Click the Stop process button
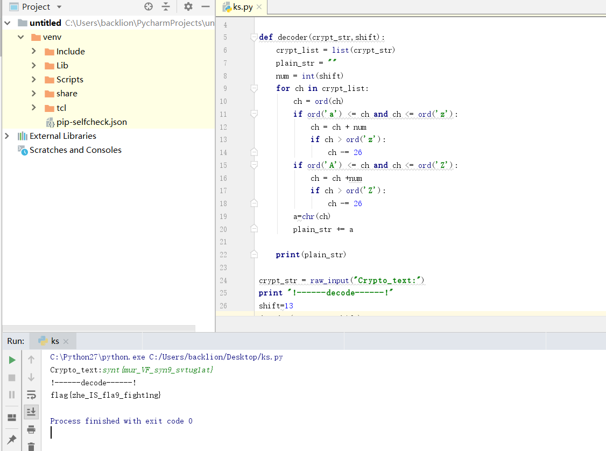Screen dimensions: 606x451 tap(12, 378)
